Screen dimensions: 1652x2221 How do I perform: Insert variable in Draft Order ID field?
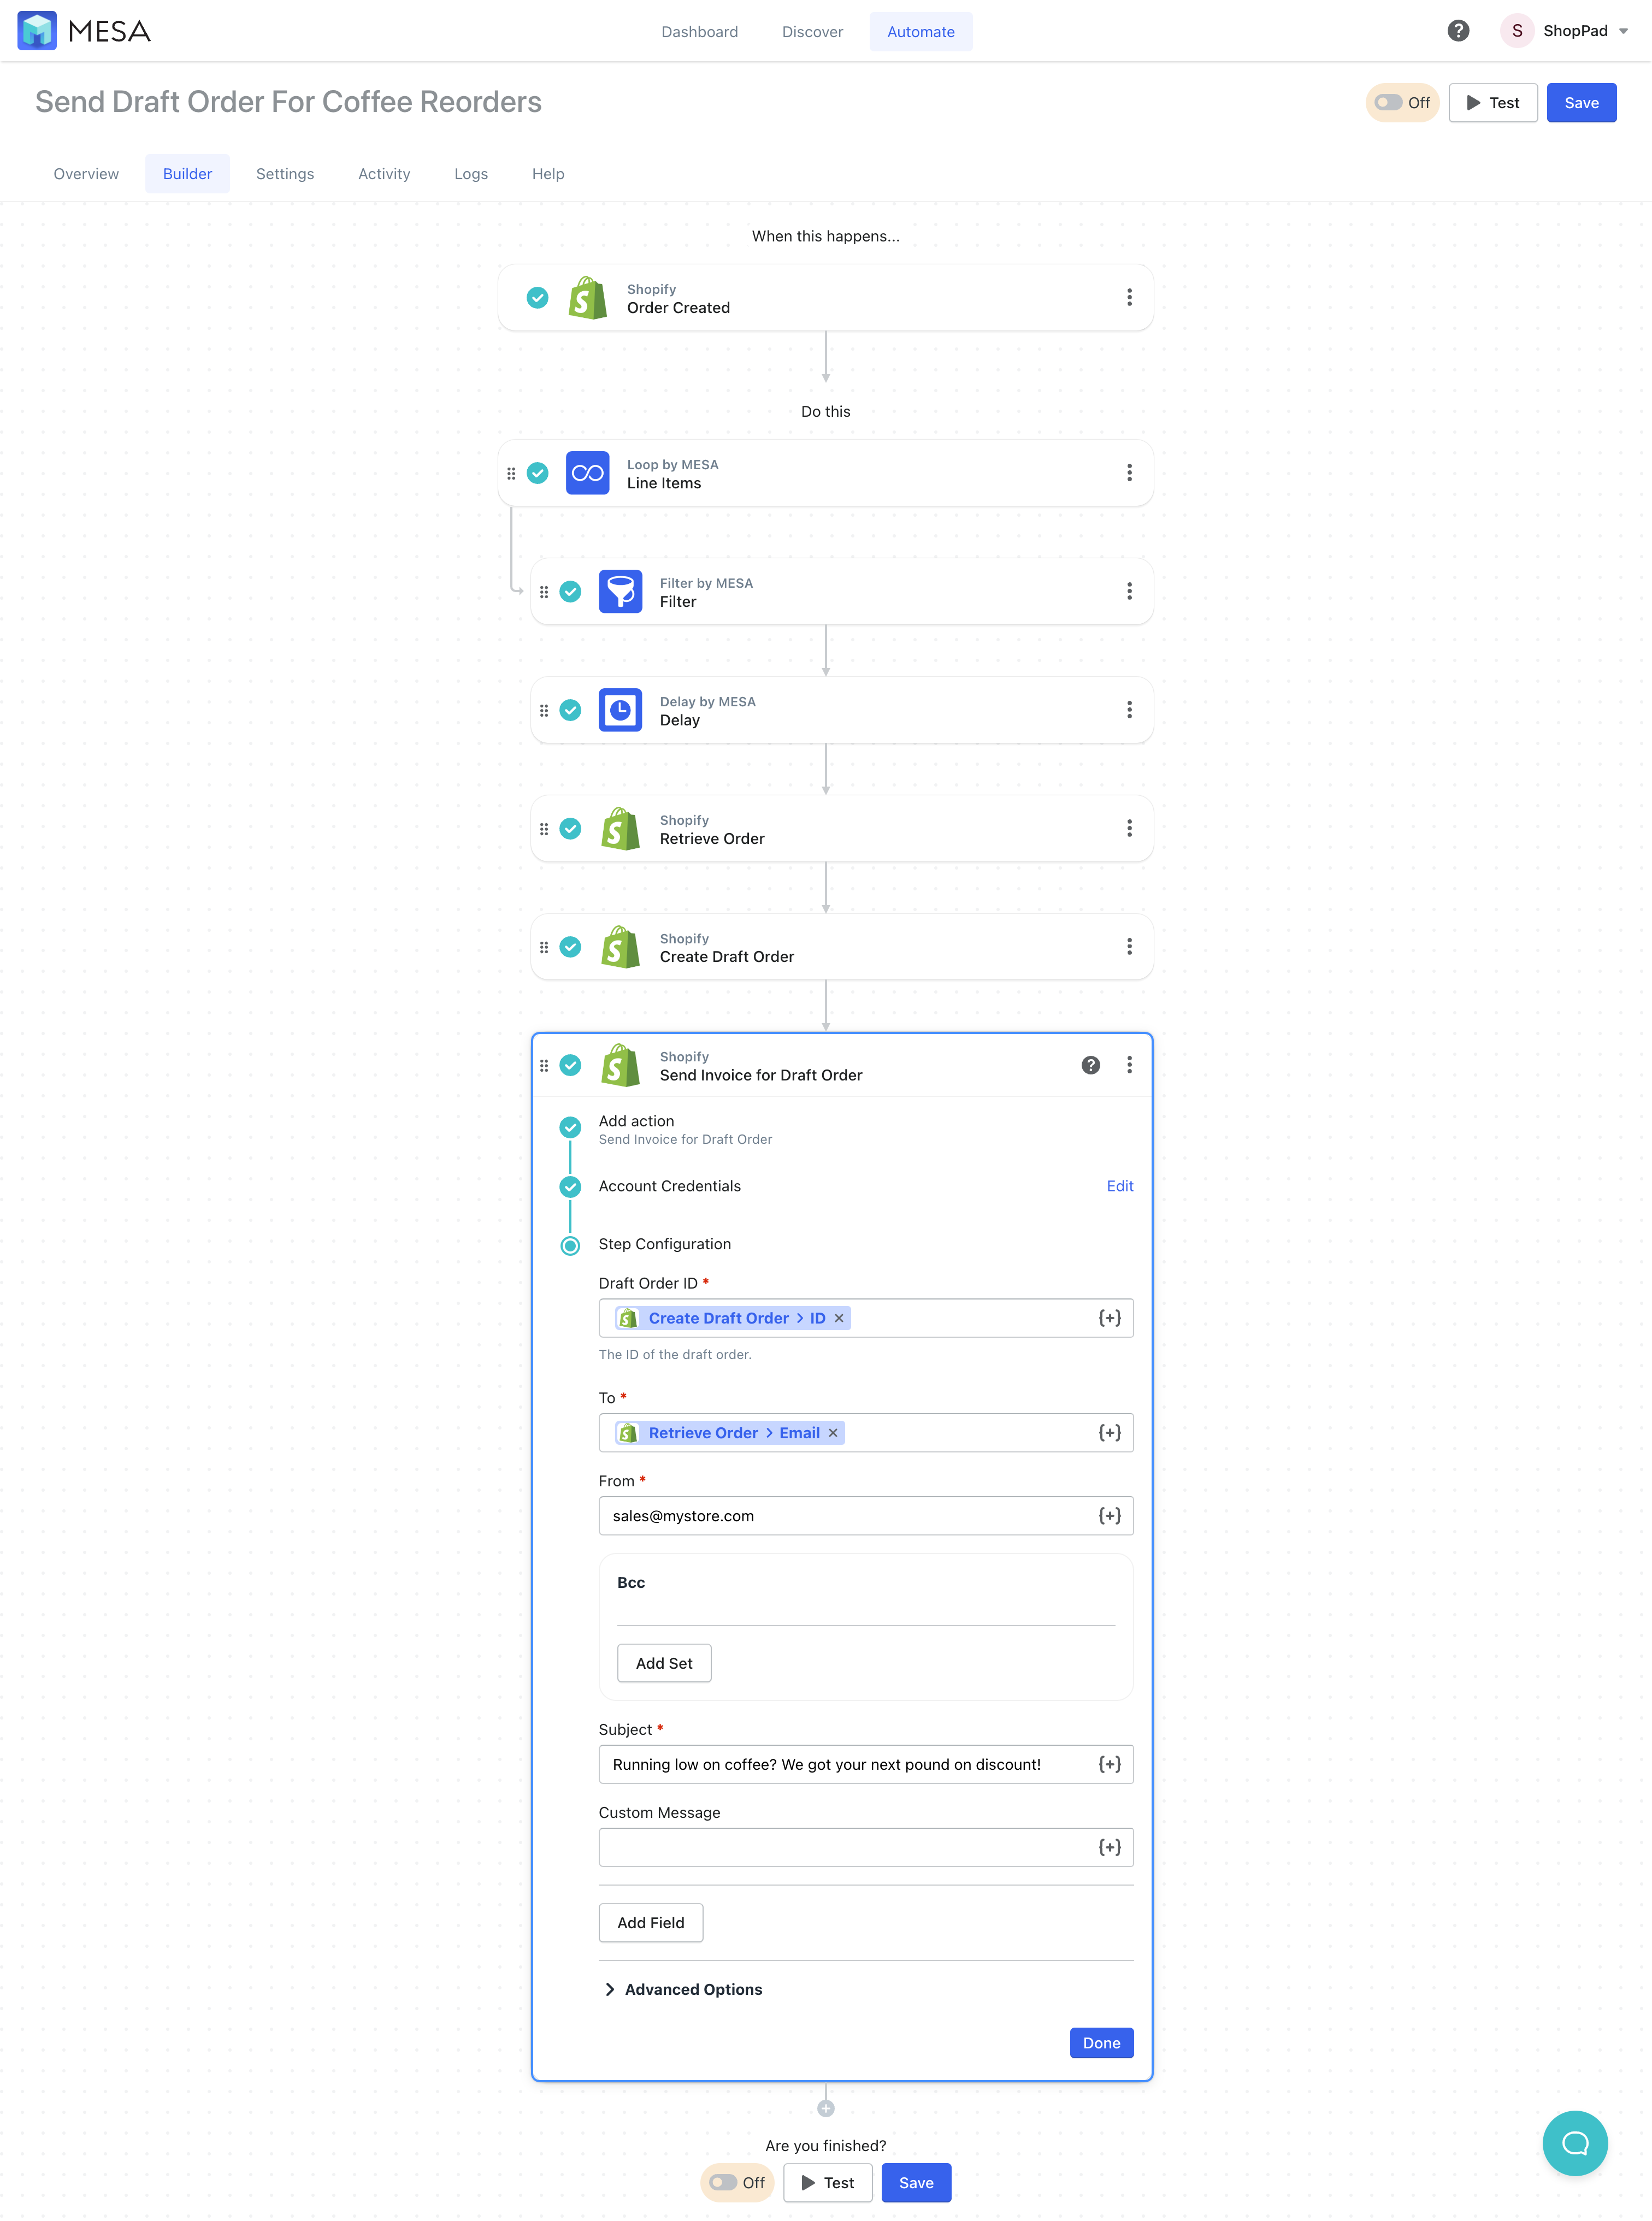[x=1109, y=1318]
